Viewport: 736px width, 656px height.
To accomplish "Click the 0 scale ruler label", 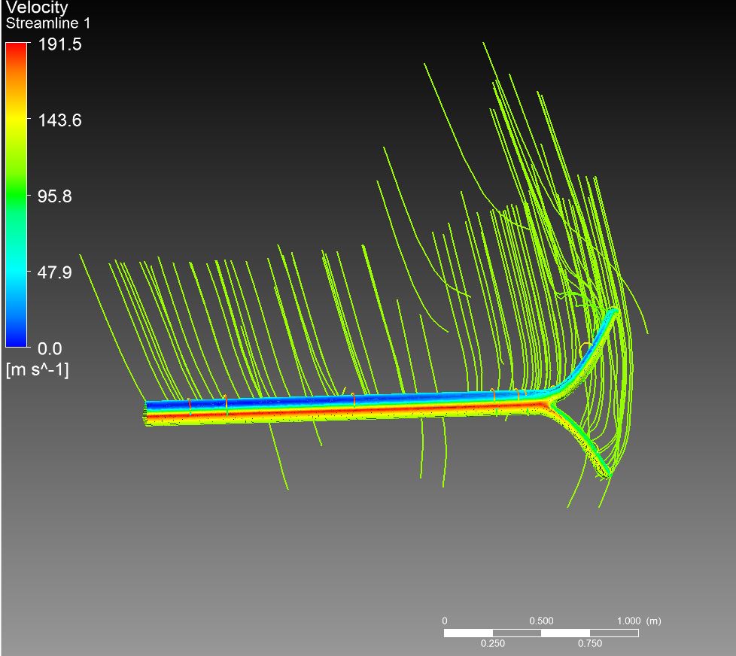I will (x=445, y=621).
